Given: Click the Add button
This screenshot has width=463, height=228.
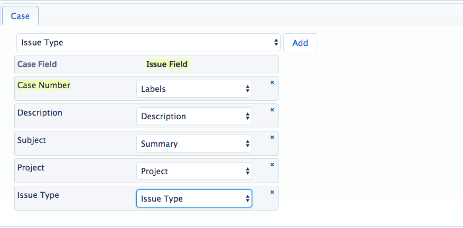Looking at the screenshot, I should (300, 43).
